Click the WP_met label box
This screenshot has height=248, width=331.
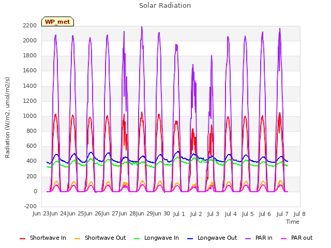coord(57,22)
